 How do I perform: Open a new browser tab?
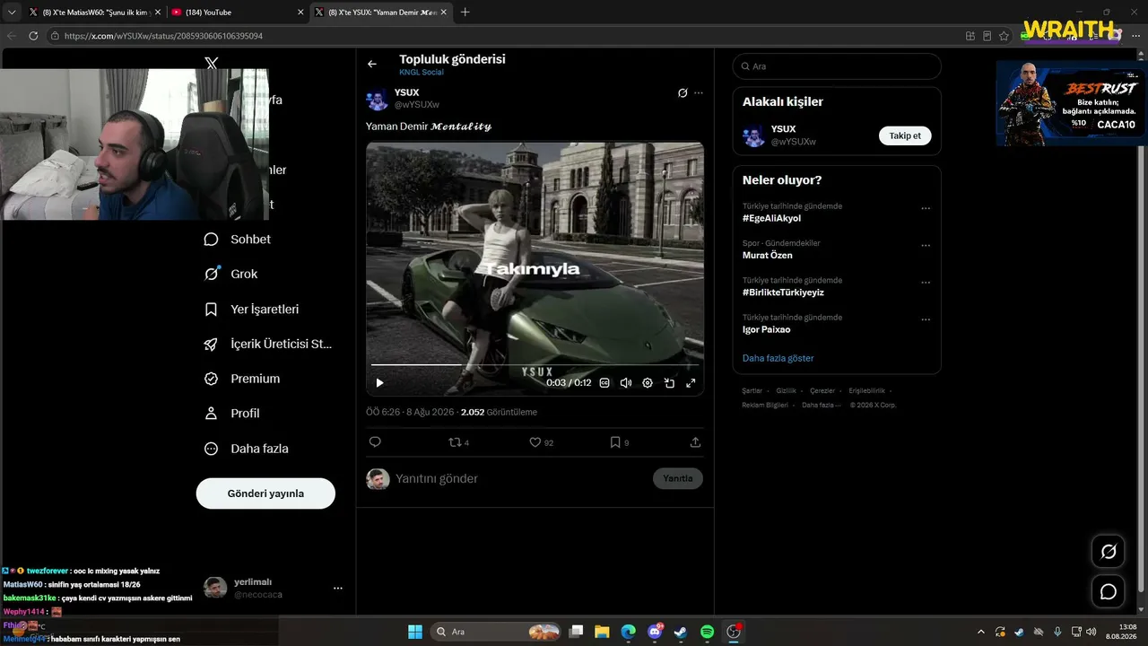[x=465, y=13]
